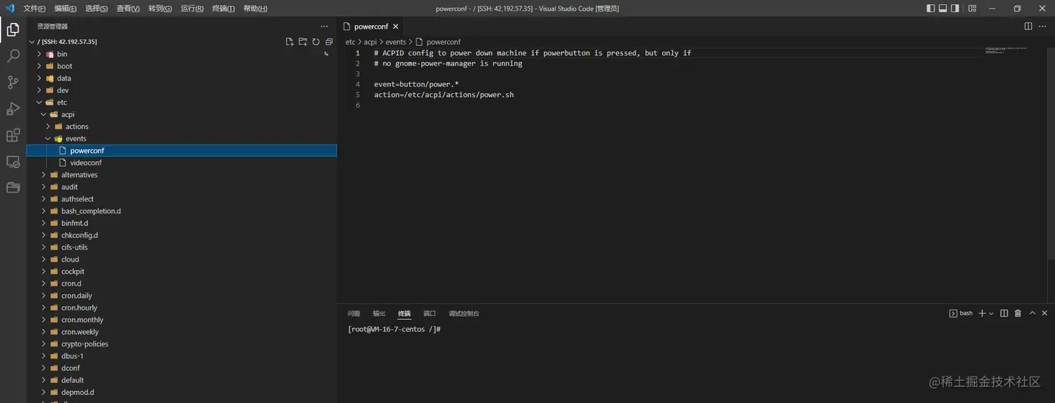This screenshot has height=403, width=1055.
Task: Open the new terminal profile dropdown
Action: (x=991, y=314)
